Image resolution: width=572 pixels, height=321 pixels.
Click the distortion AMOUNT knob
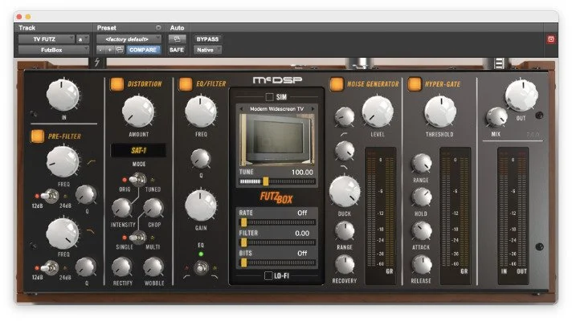[138, 112]
